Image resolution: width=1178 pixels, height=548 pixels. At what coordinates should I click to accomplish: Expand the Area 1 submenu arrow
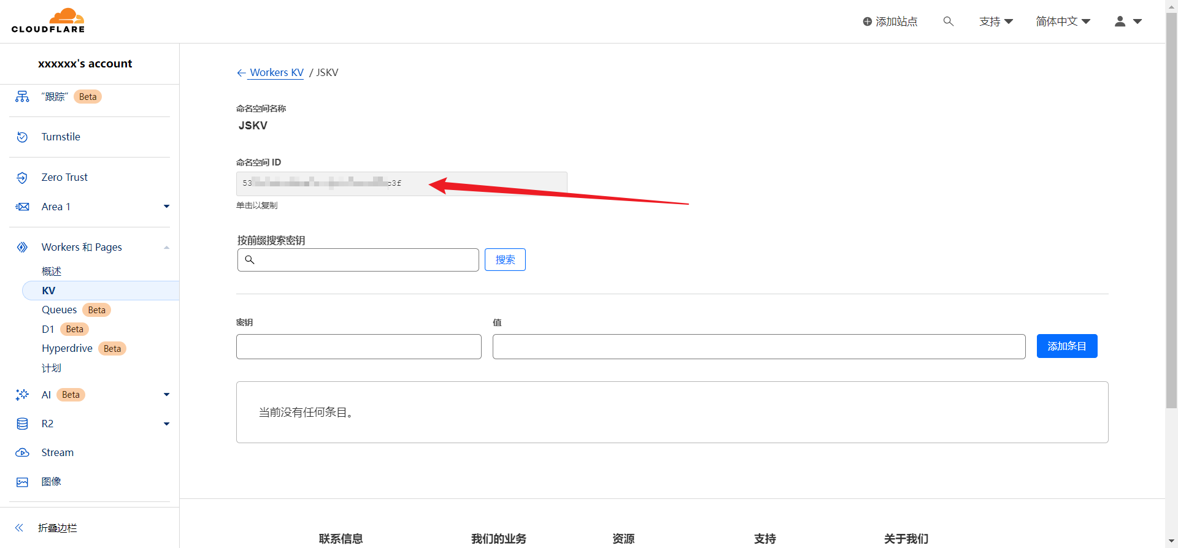coord(166,207)
